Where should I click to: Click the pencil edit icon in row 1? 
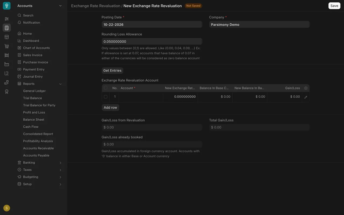[x=306, y=97]
